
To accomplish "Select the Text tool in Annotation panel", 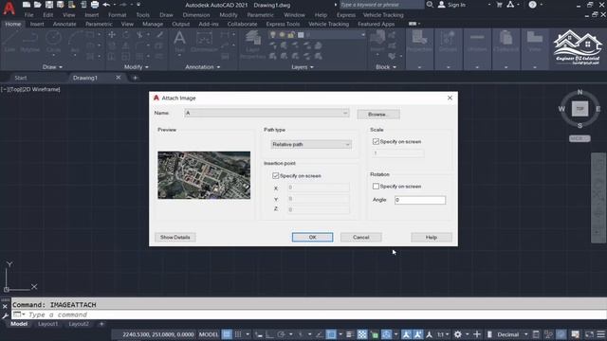I will pyautogui.click(x=179, y=42).
